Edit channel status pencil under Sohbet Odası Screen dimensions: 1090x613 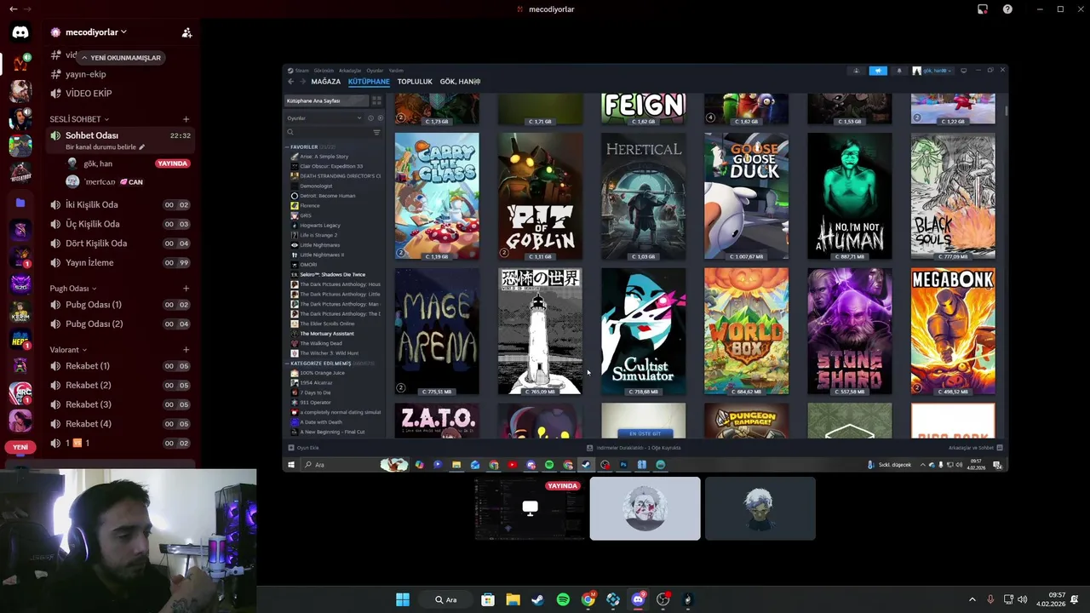(x=142, y=147)
